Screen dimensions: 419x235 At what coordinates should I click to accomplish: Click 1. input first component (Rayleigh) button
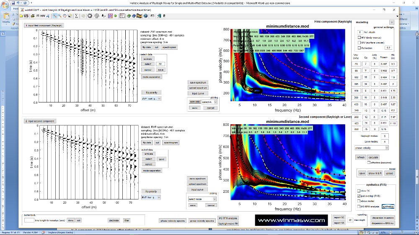point(44,26)
